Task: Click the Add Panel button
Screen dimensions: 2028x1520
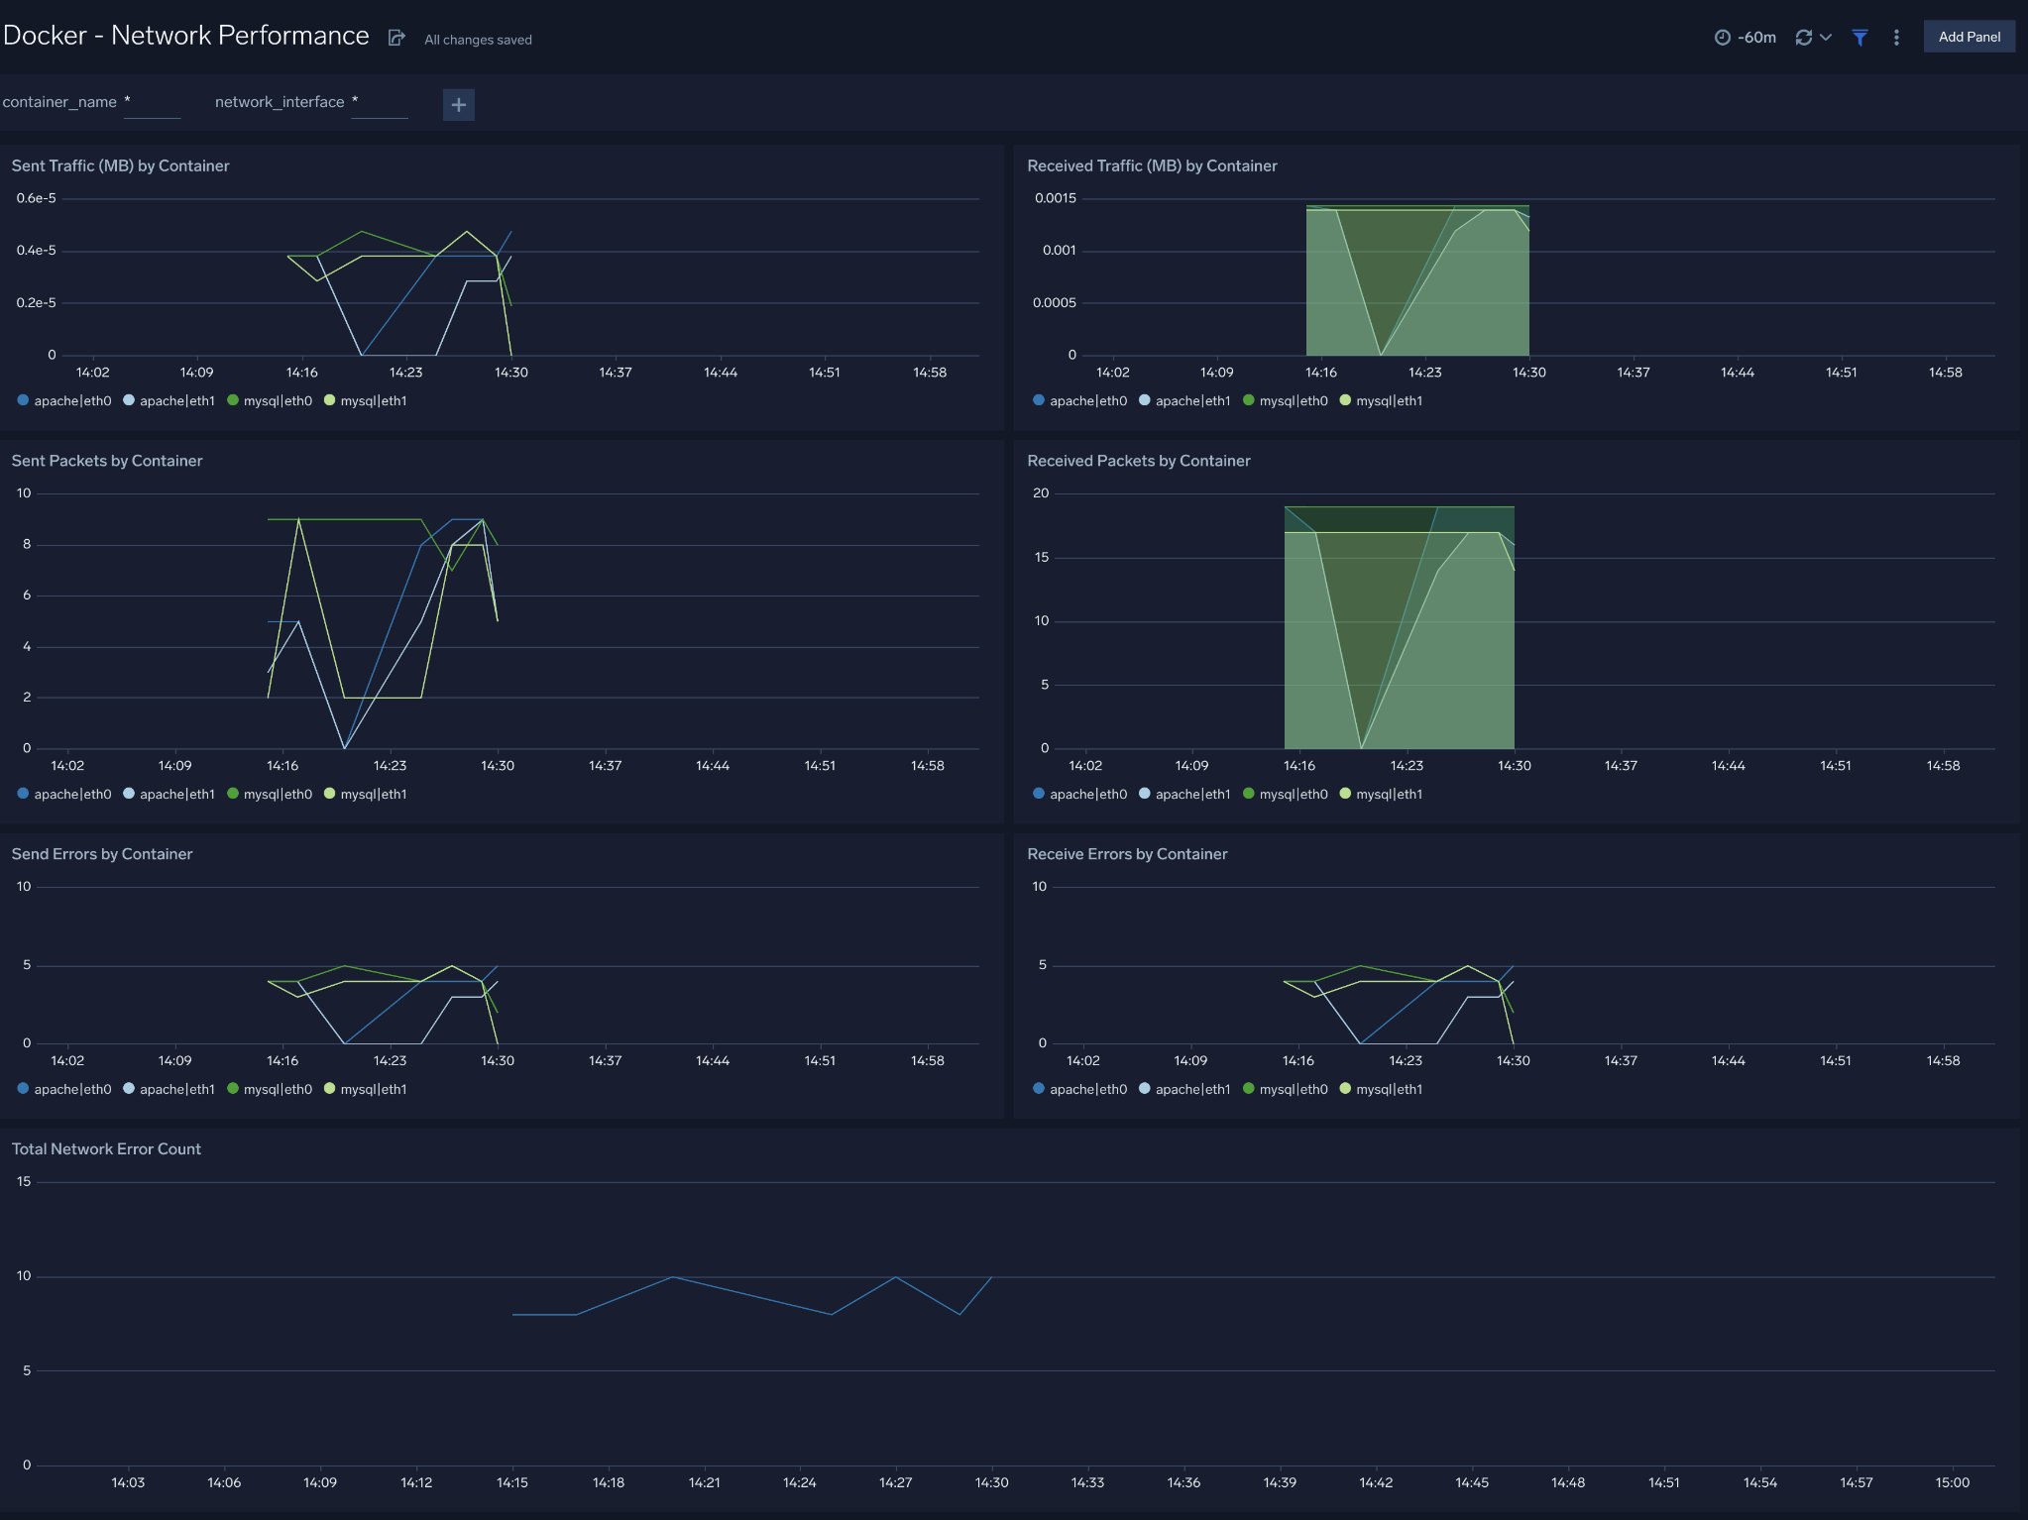Action: [1969, 36]
